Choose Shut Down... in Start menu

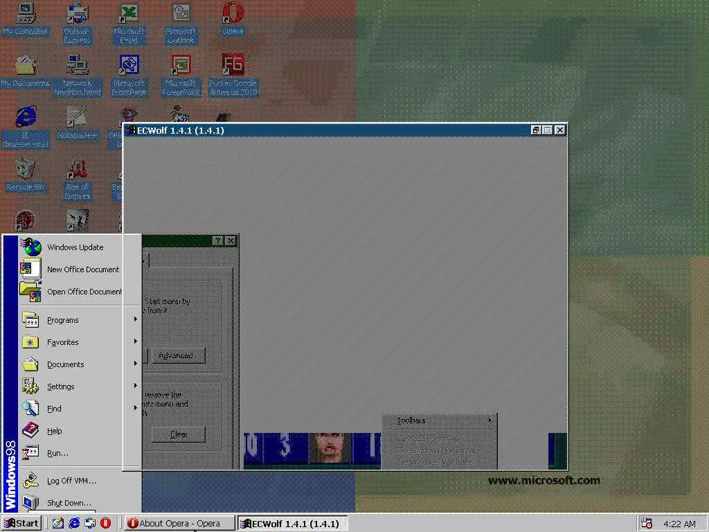(80, 503)
